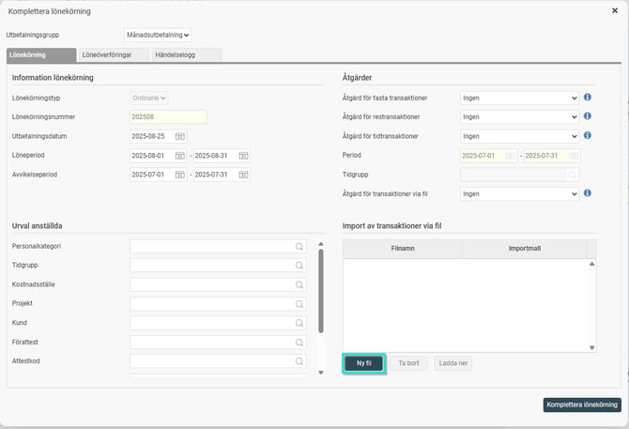Screen dimensions: 629x429
Task: Click search icon in Personalkategori field
Action: point(299,246)
